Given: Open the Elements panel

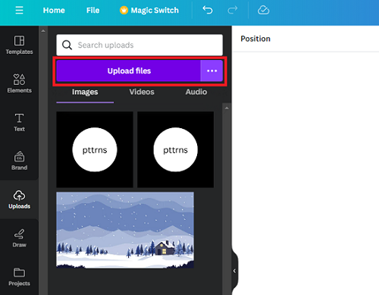Looking at the screenshot, I should (19, 83).
